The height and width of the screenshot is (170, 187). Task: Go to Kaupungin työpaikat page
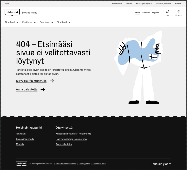click(144, 4)
